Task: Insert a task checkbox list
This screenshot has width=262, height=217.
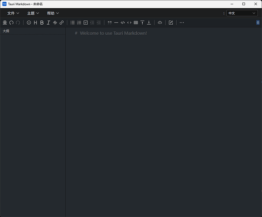Action: [x=86, y=23]
